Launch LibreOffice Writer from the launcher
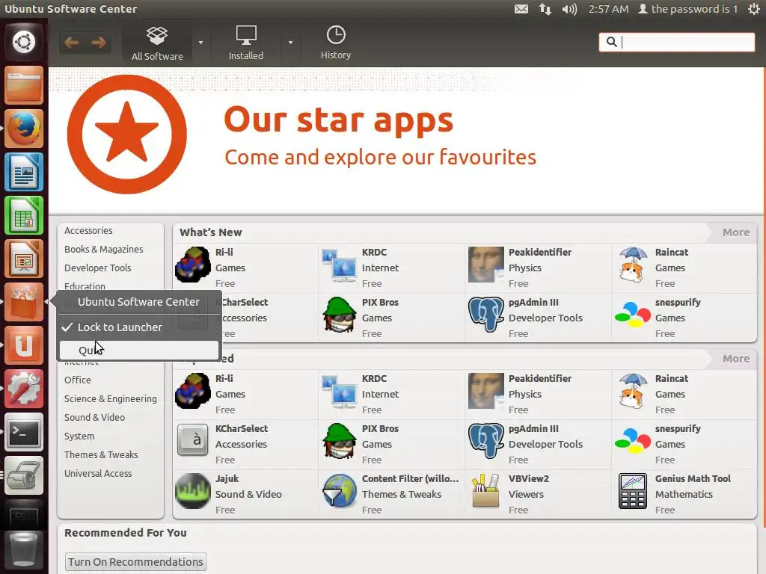 (24, 173)
